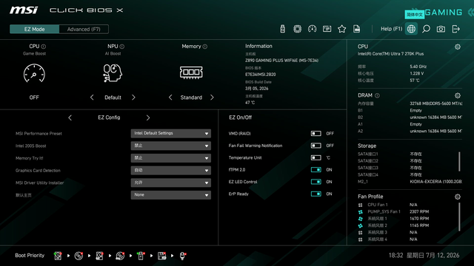
Task: Click the Memory module icon
Action: click(x=191, y=72)
